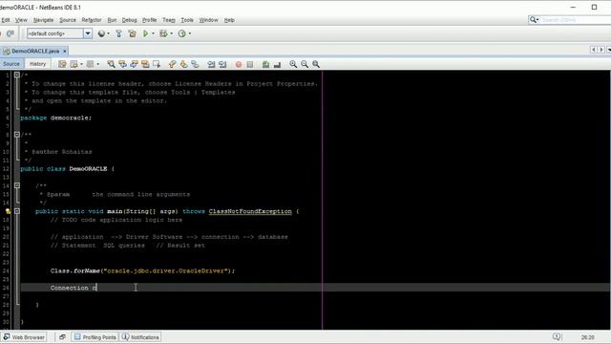Open the browser globe dropdown arrow

point(108,34)
